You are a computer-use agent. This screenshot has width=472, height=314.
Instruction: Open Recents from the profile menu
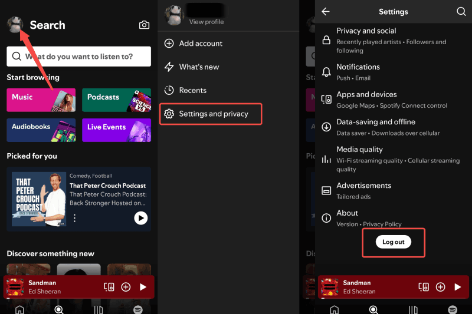point(192,90)
